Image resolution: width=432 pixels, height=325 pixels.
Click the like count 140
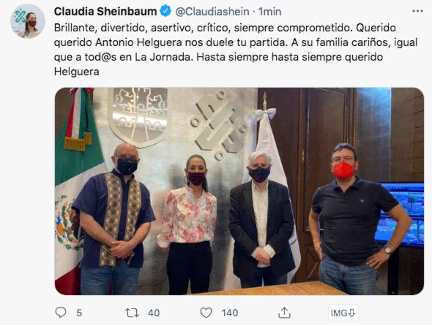tap(230, 313)
